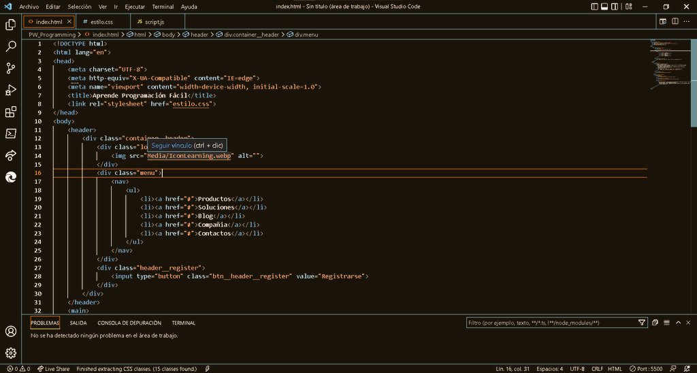Open the problems filter funnel options
This screenshot has width=697, height=373.
tap(641, 323)
